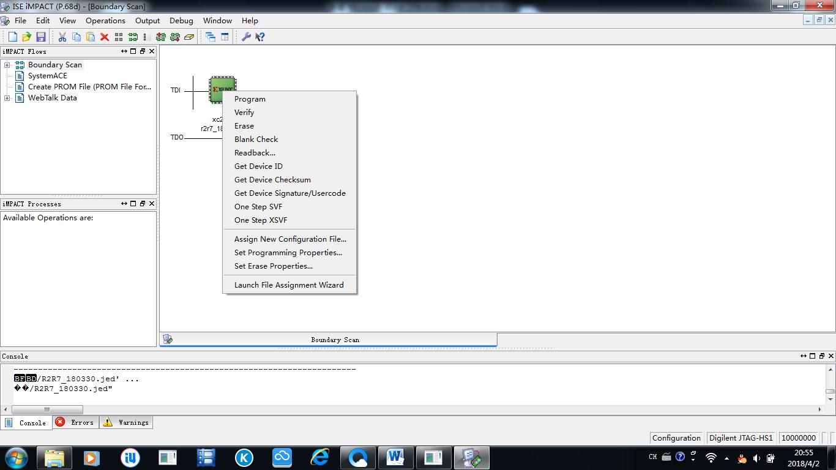Choose Blank Check from the context menu
The height and width of the screenshot is (470, 836).
289,140
